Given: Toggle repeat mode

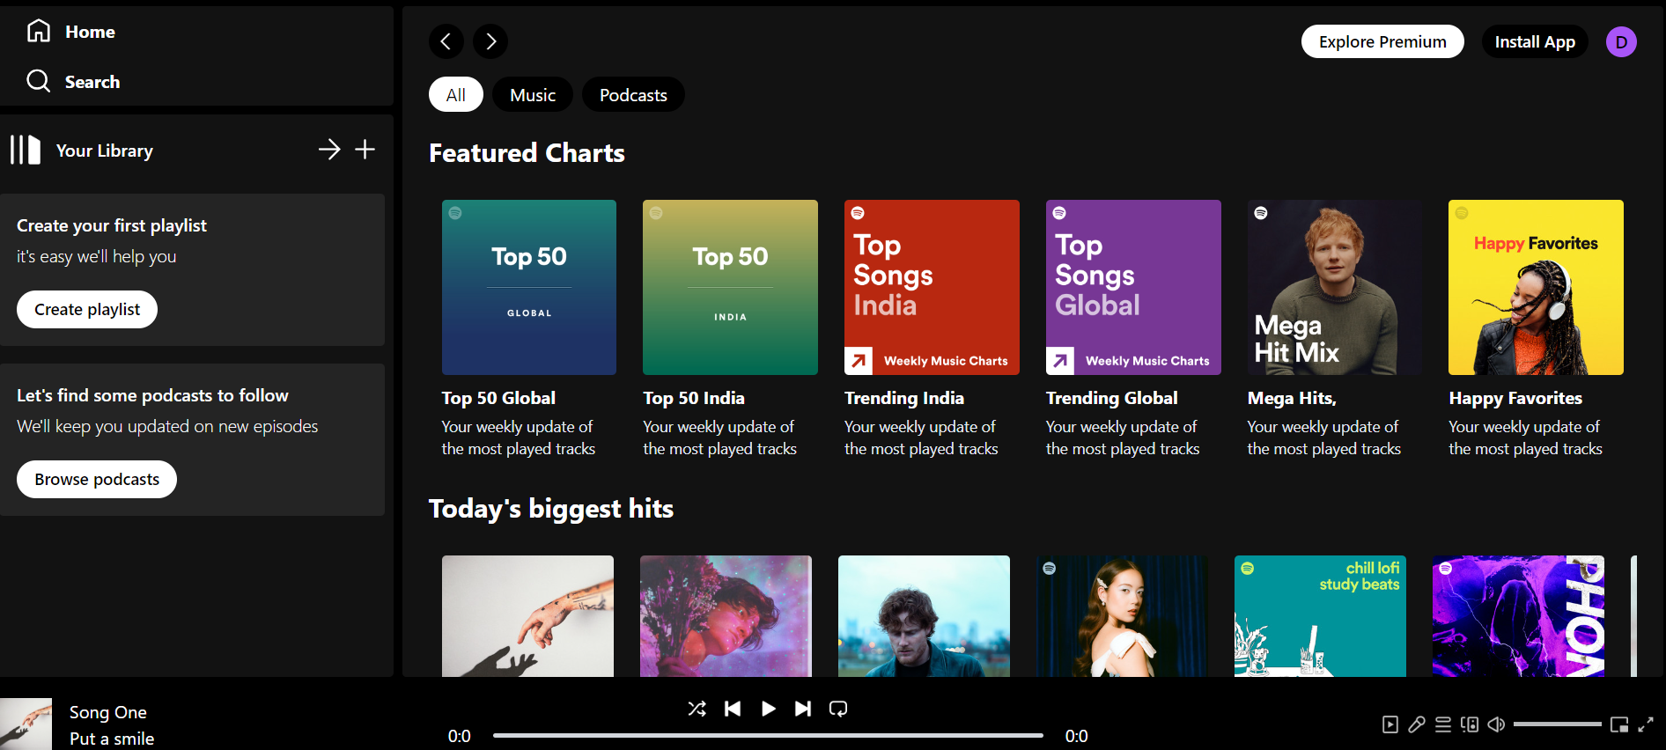Looking at the screenshot, I should [837, 709].
